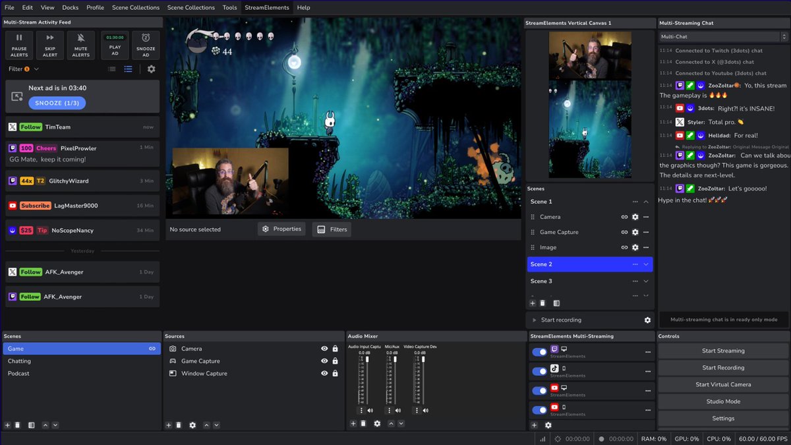Open the File menu
This screenshot has width=791, height=445.
[9, 7]
